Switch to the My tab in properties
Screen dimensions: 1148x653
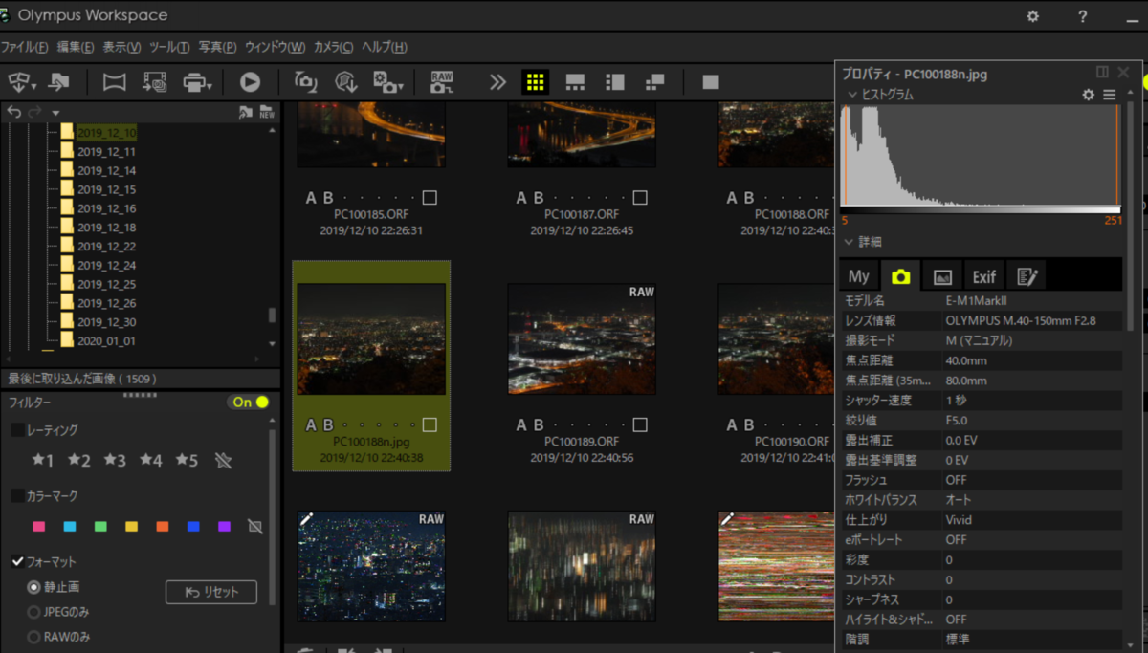[x=859, y=276]
